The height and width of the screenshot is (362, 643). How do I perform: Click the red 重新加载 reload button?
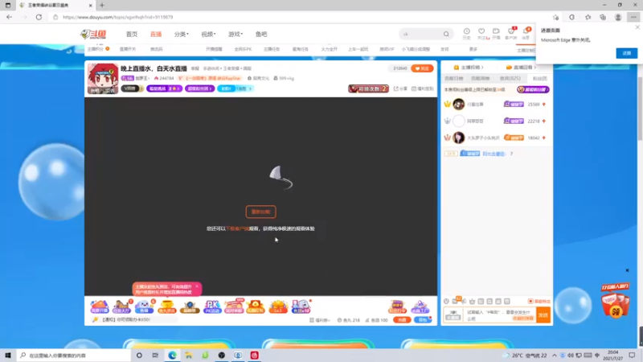(x=260, y=212)
